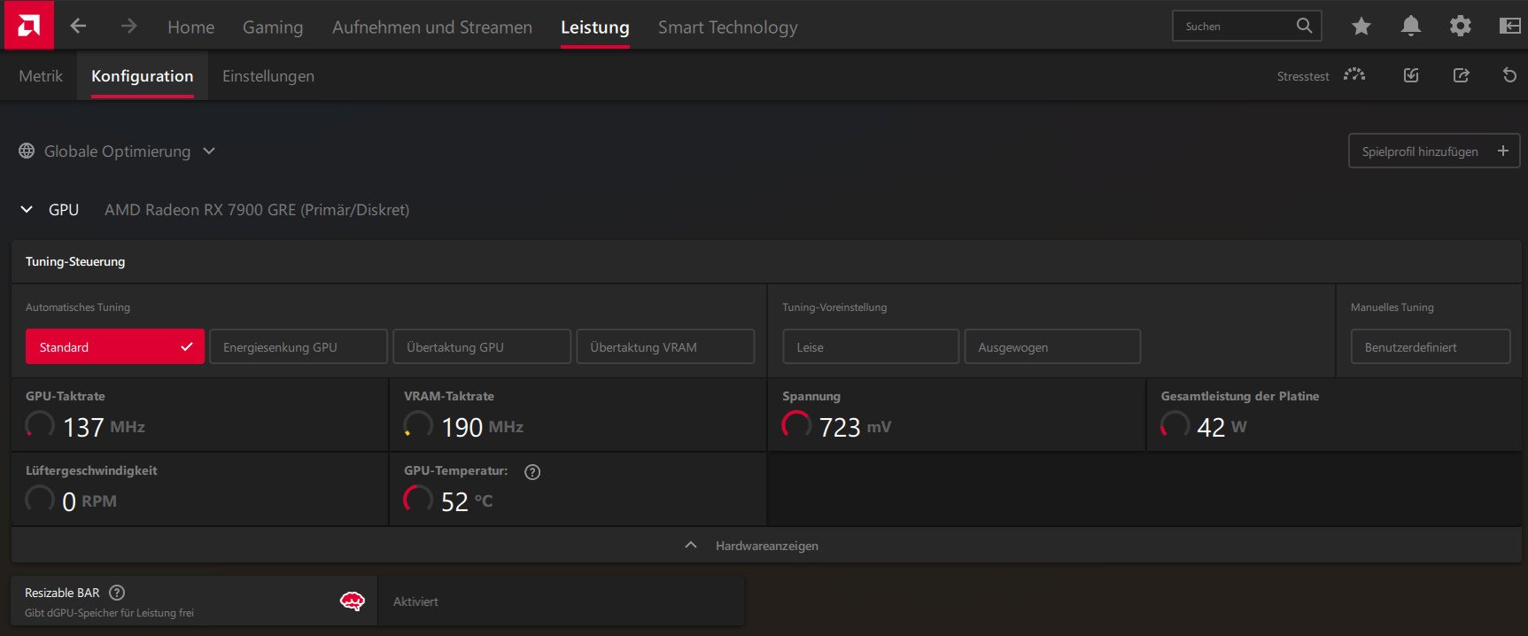Open Globale Optimierung dropdown
1528x636 pixels.
click(117, 151)
